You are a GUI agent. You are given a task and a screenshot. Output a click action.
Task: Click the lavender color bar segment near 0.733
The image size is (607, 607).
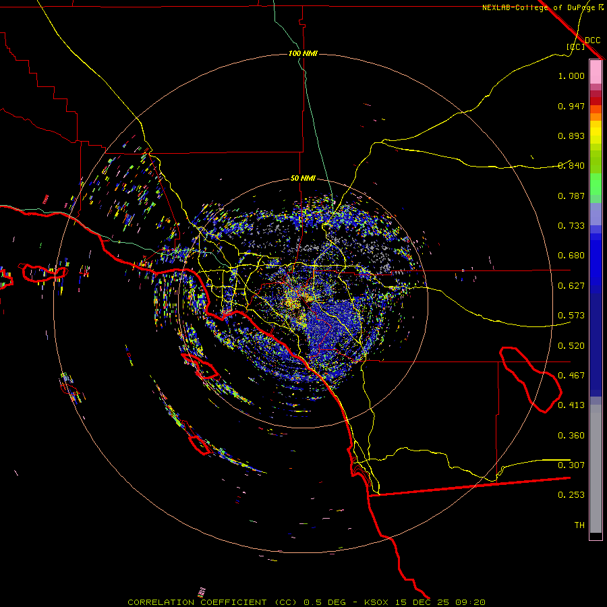click(x=596, y=214)
